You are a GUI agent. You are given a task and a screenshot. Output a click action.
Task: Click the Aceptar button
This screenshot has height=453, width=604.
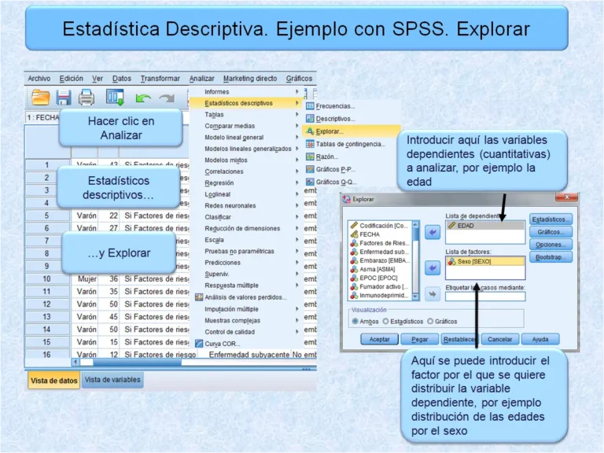379,339
